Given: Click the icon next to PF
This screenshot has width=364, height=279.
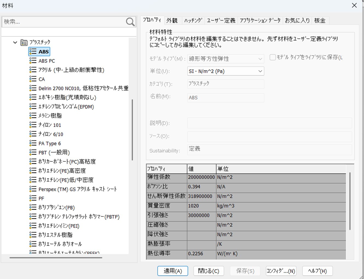Looking at the screenshot, I should (33, 198).
